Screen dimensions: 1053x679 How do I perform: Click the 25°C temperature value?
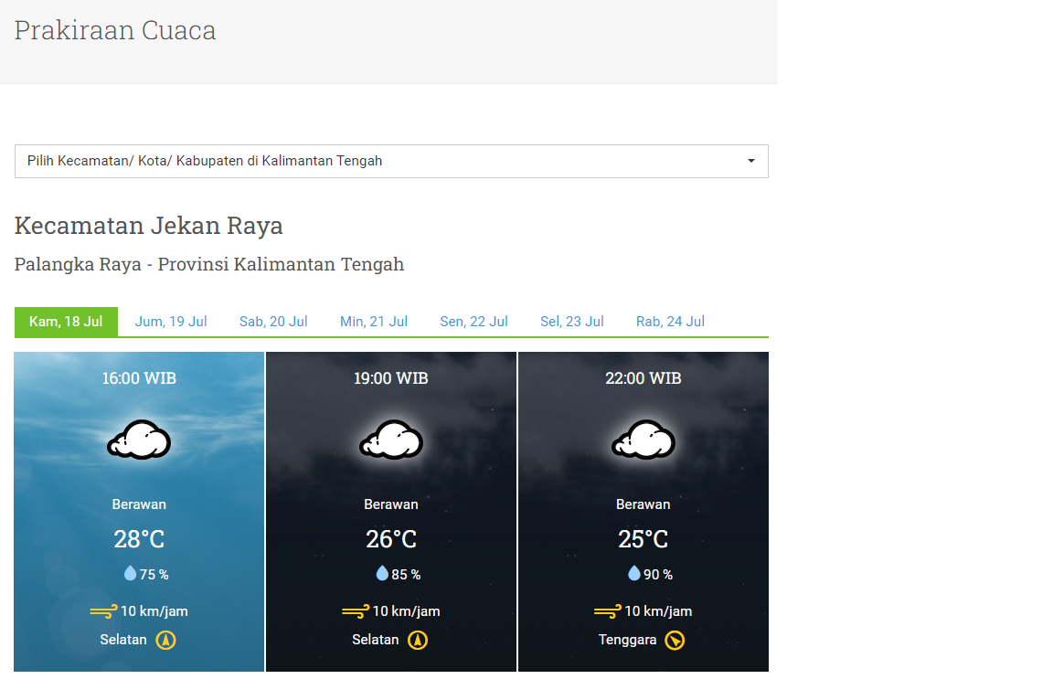pos(643,539)
